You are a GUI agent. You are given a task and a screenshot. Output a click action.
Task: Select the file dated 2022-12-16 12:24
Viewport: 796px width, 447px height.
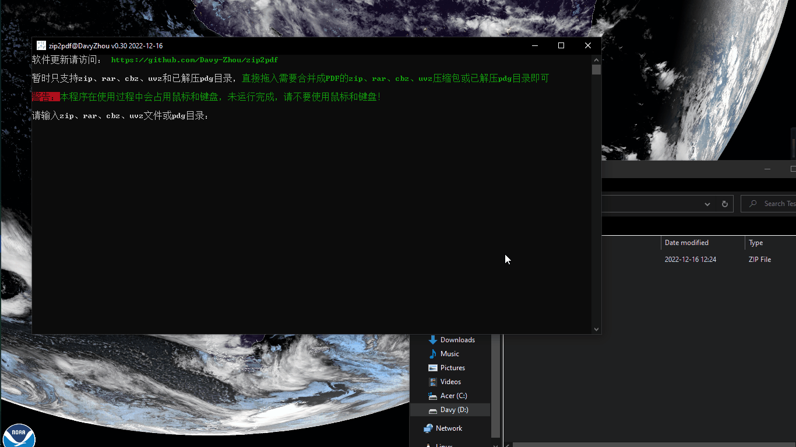691,260
